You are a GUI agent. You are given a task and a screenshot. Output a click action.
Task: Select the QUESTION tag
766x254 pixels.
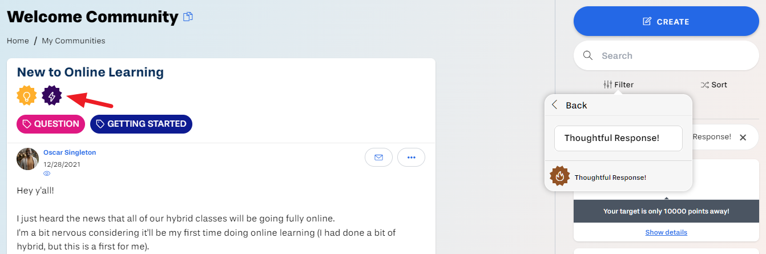point(51,124)
